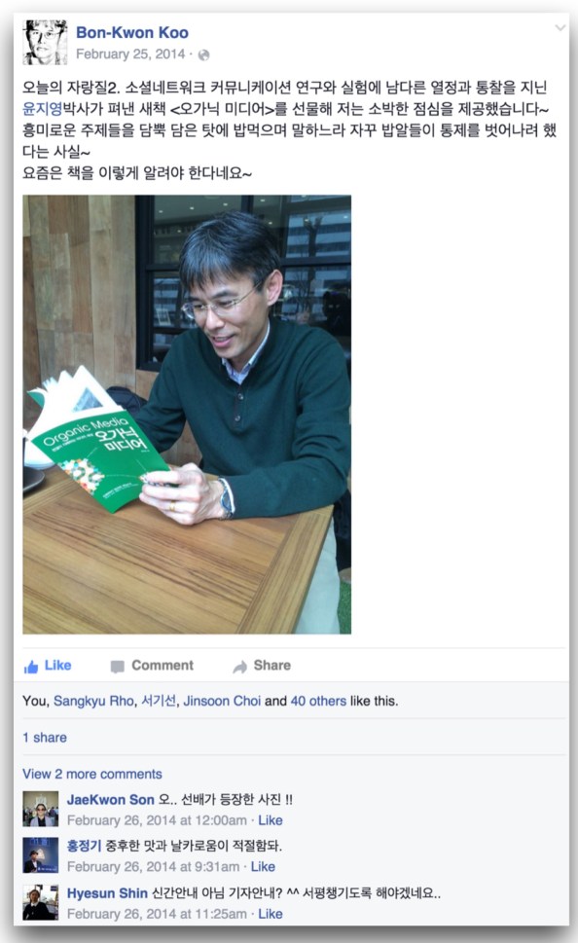Screen dimensions: 578x943
Task: Open 홍정기's commenter avatar
Action: (40, 855)
